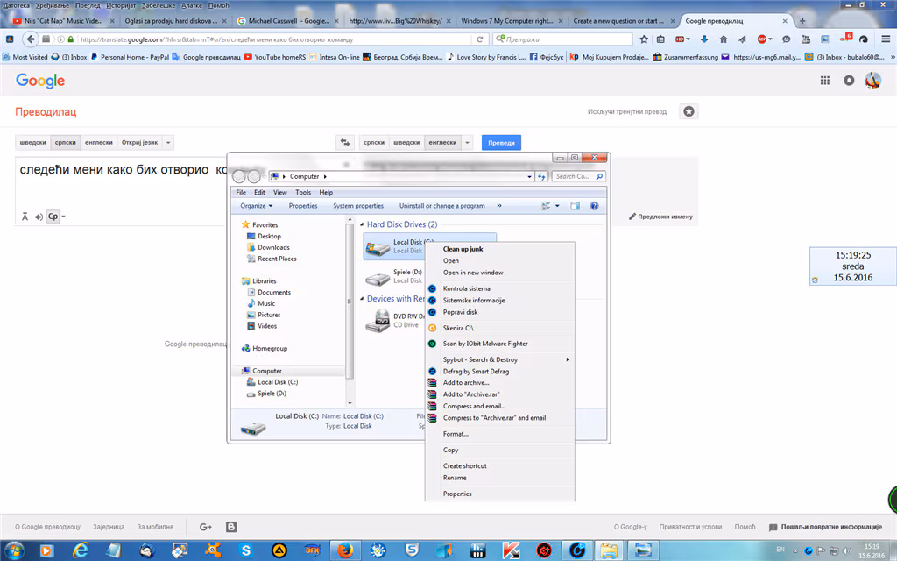Screen dimensions: 897x561
Task: Collapse Devices with Removable Storage group
Action: [x=362, y=299]
